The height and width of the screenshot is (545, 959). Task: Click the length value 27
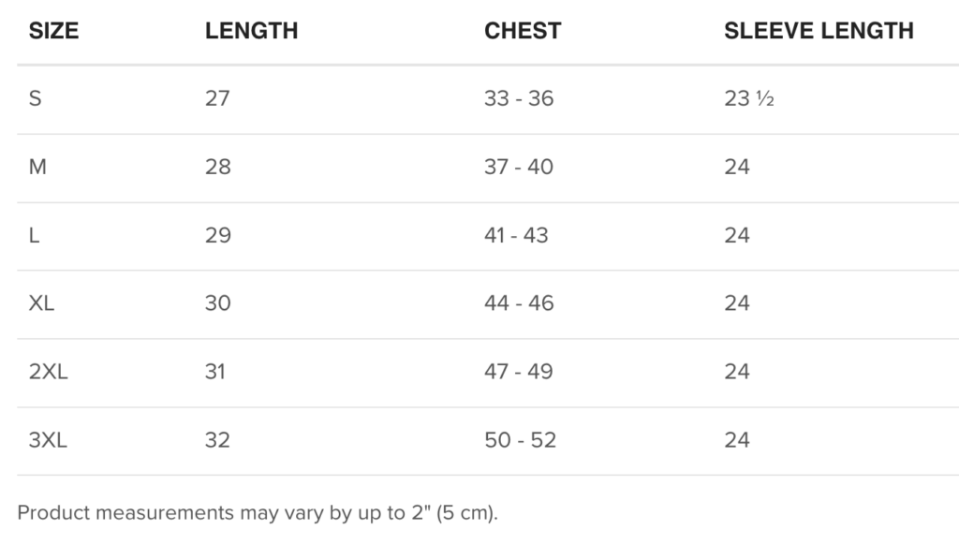tap(217, 98)
